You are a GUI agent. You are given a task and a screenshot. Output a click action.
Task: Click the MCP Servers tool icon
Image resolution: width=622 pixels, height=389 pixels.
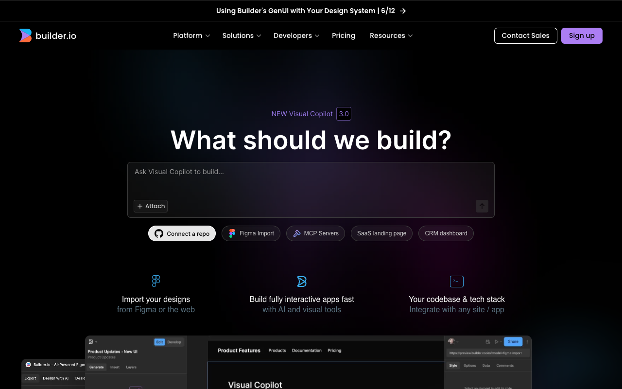(296, 233)
